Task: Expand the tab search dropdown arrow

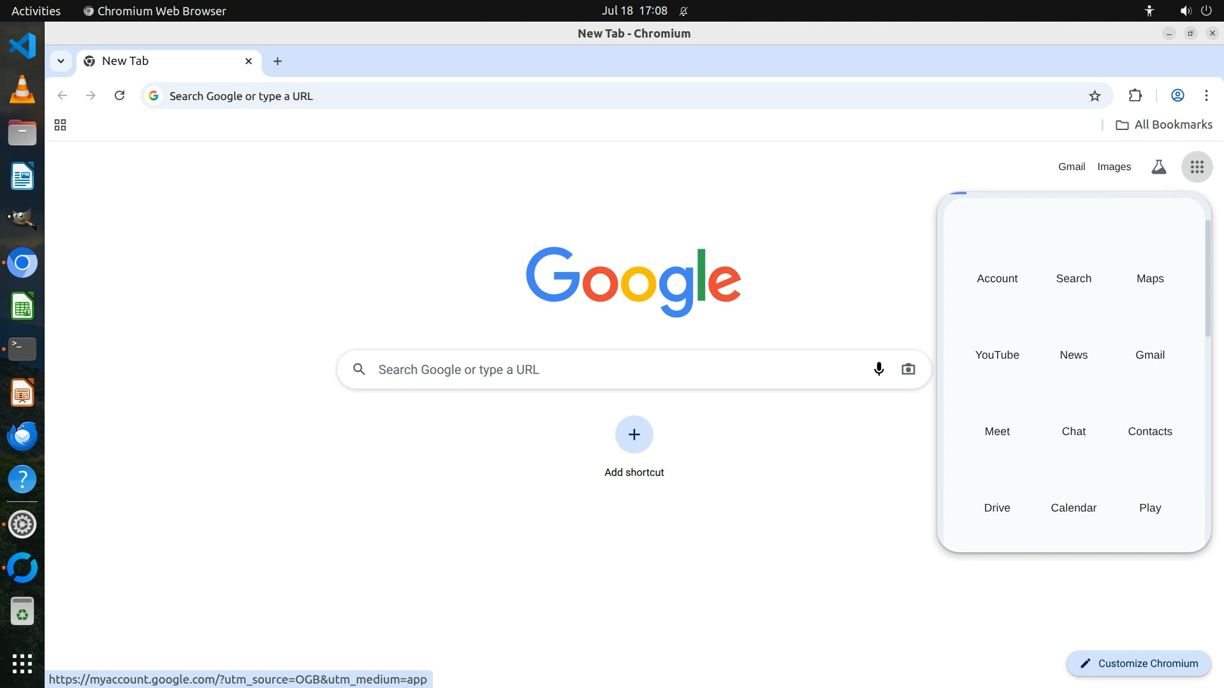Action: coord(61,61)
